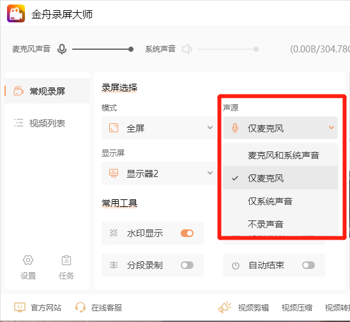The image size is (350, 322).
Task: Disable the 水印显示 watermark toggle
Action: coord(187,233)
